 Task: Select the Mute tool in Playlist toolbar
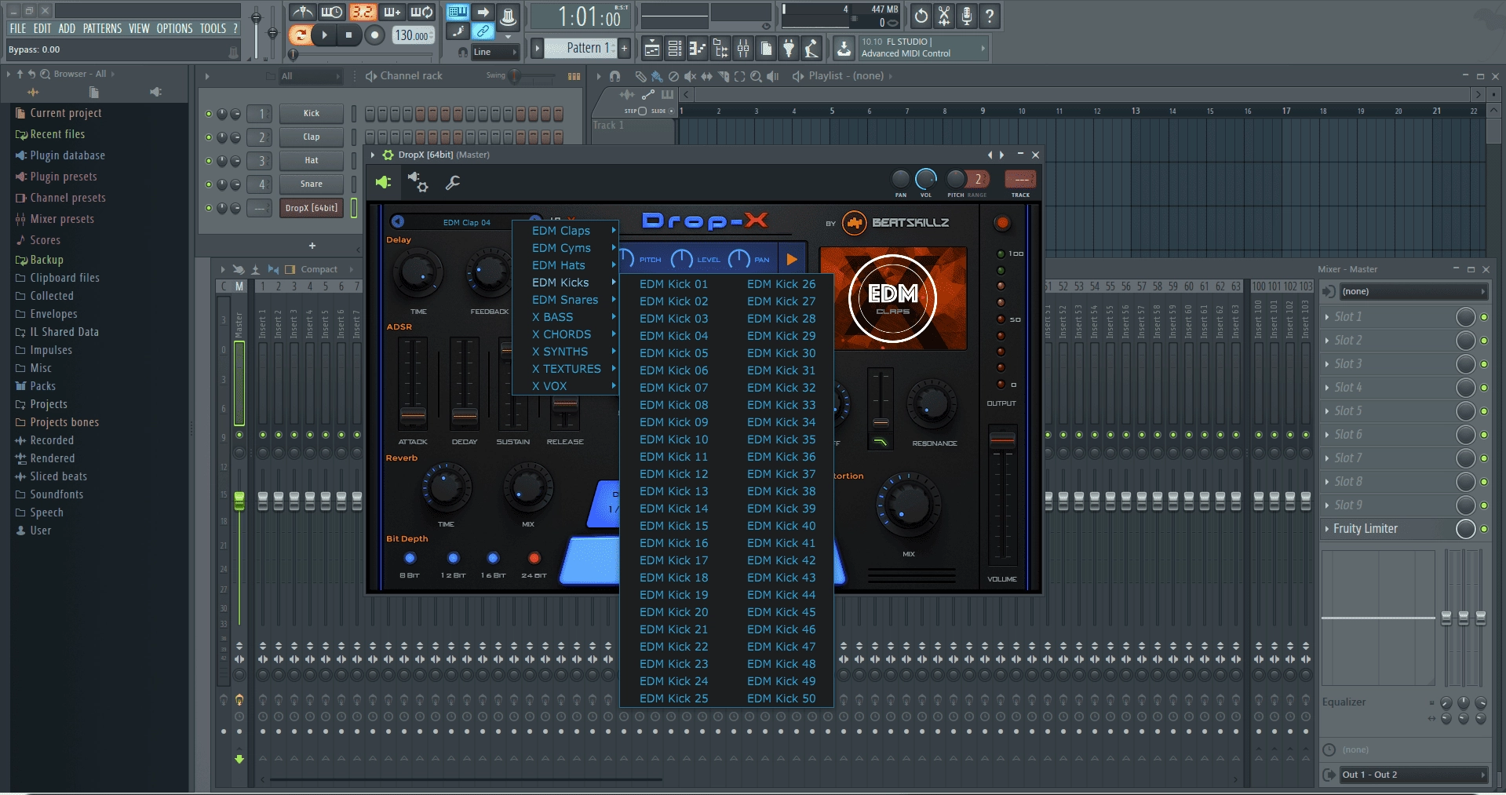[690, 76]
